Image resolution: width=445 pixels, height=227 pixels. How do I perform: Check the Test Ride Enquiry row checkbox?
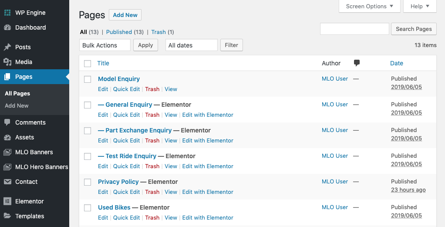(88, 156)
